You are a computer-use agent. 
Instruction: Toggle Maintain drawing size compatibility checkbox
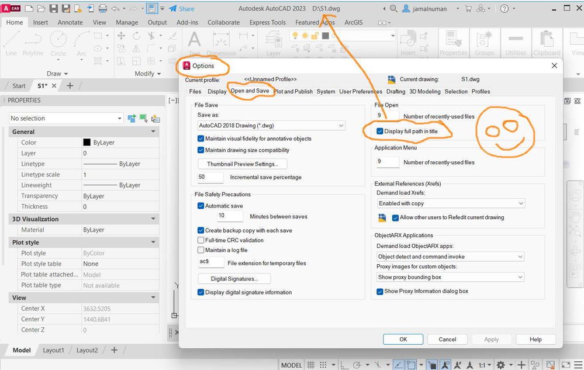(201, 150)
